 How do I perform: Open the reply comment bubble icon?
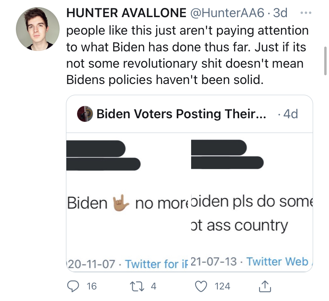73,286
